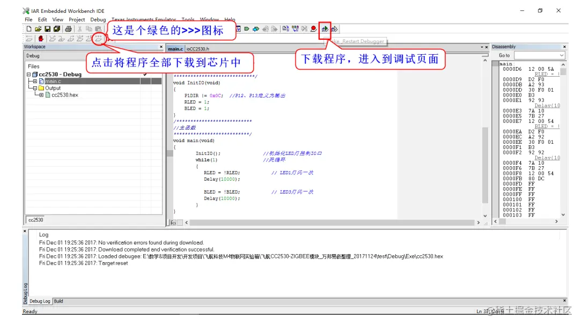
Task: Click the Download and Debug icon
Action: (325, 29)
